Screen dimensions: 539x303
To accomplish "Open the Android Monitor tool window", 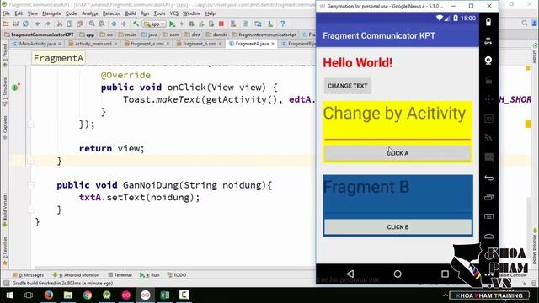I will click(76, 275).
